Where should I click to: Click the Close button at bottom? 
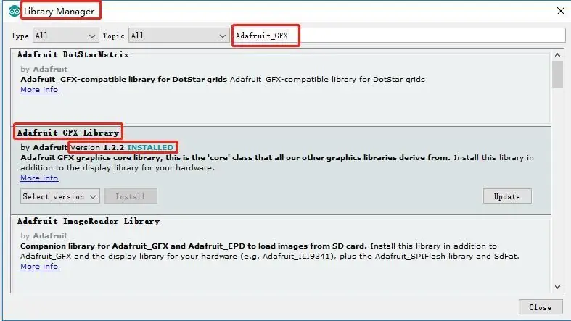point(541,307)
